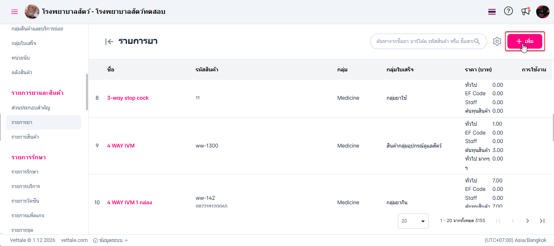The image size is (554, 246).
Task: Click the Thai flag language icon
Action: coord(492,12)
